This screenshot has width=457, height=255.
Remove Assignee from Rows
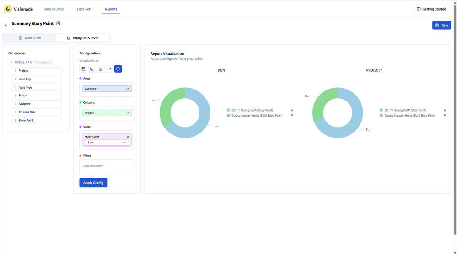click(128, 89)
